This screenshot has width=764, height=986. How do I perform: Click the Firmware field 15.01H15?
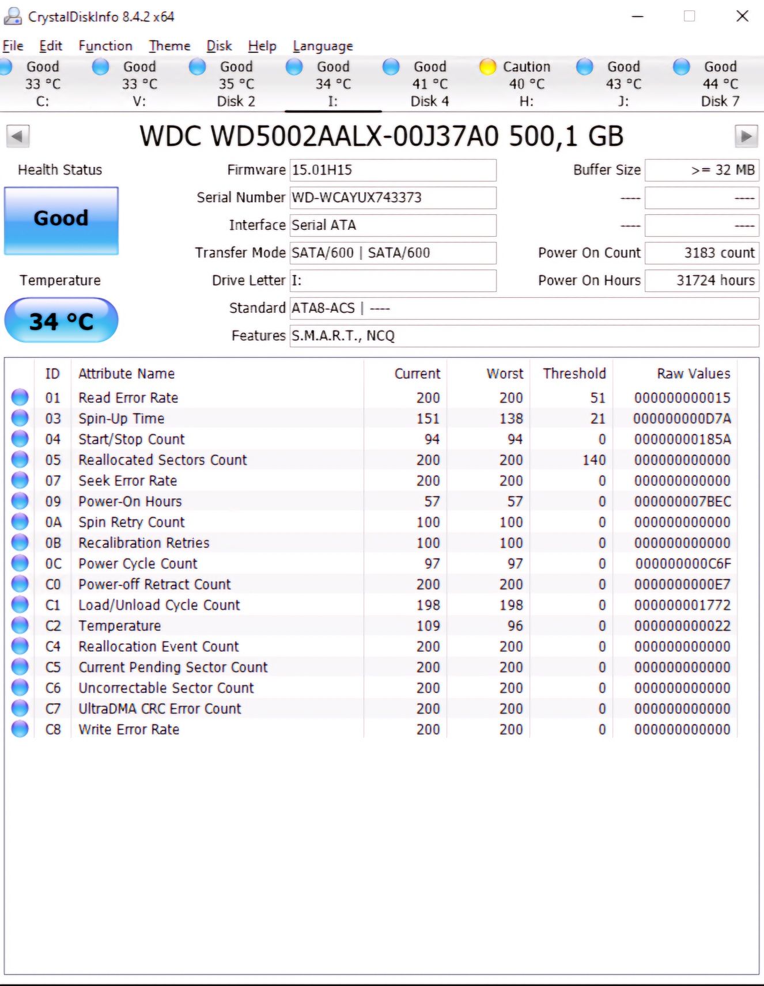tap(393, 170)
